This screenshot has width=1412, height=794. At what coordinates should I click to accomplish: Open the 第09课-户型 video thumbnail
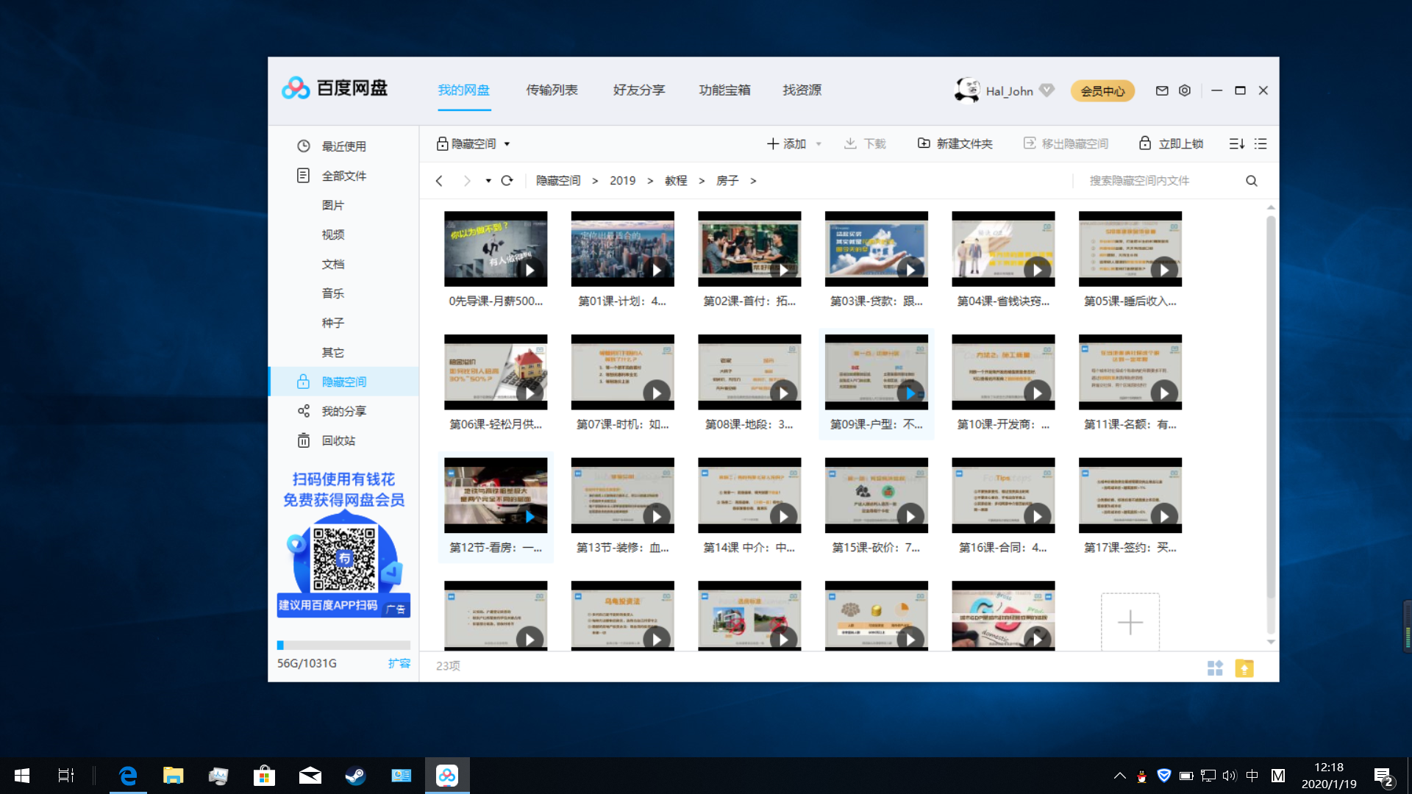click(876, 371)
